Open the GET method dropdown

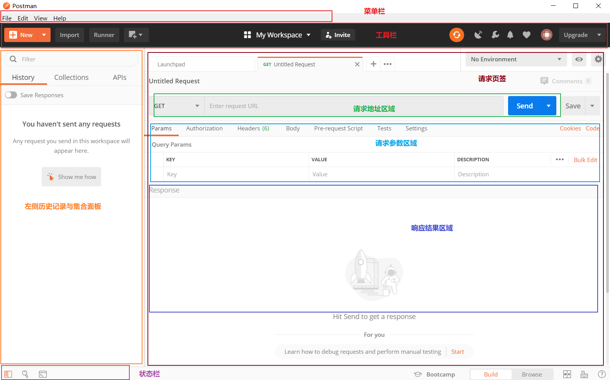(x=177, y=106)
